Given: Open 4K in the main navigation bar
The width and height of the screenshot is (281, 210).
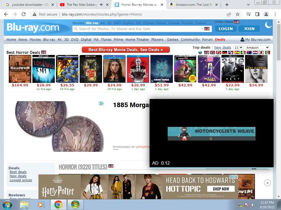Looking at the screenshot, I should pos(60,39).
